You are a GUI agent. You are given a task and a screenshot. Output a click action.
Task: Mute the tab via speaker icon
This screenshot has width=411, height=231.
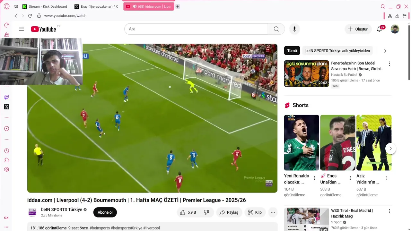[135, 6]
